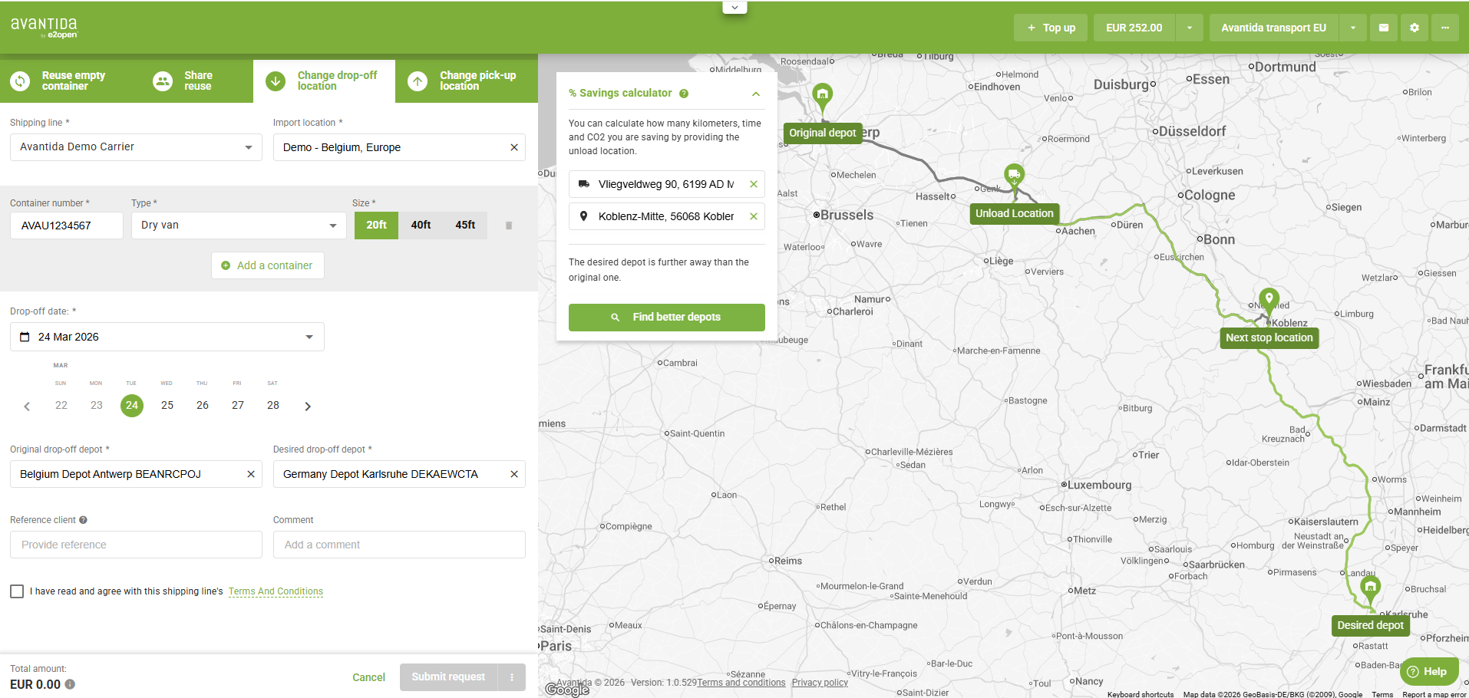Click the Cancel button
Screen dimensions: 1469x698
[x=368, y=677]
